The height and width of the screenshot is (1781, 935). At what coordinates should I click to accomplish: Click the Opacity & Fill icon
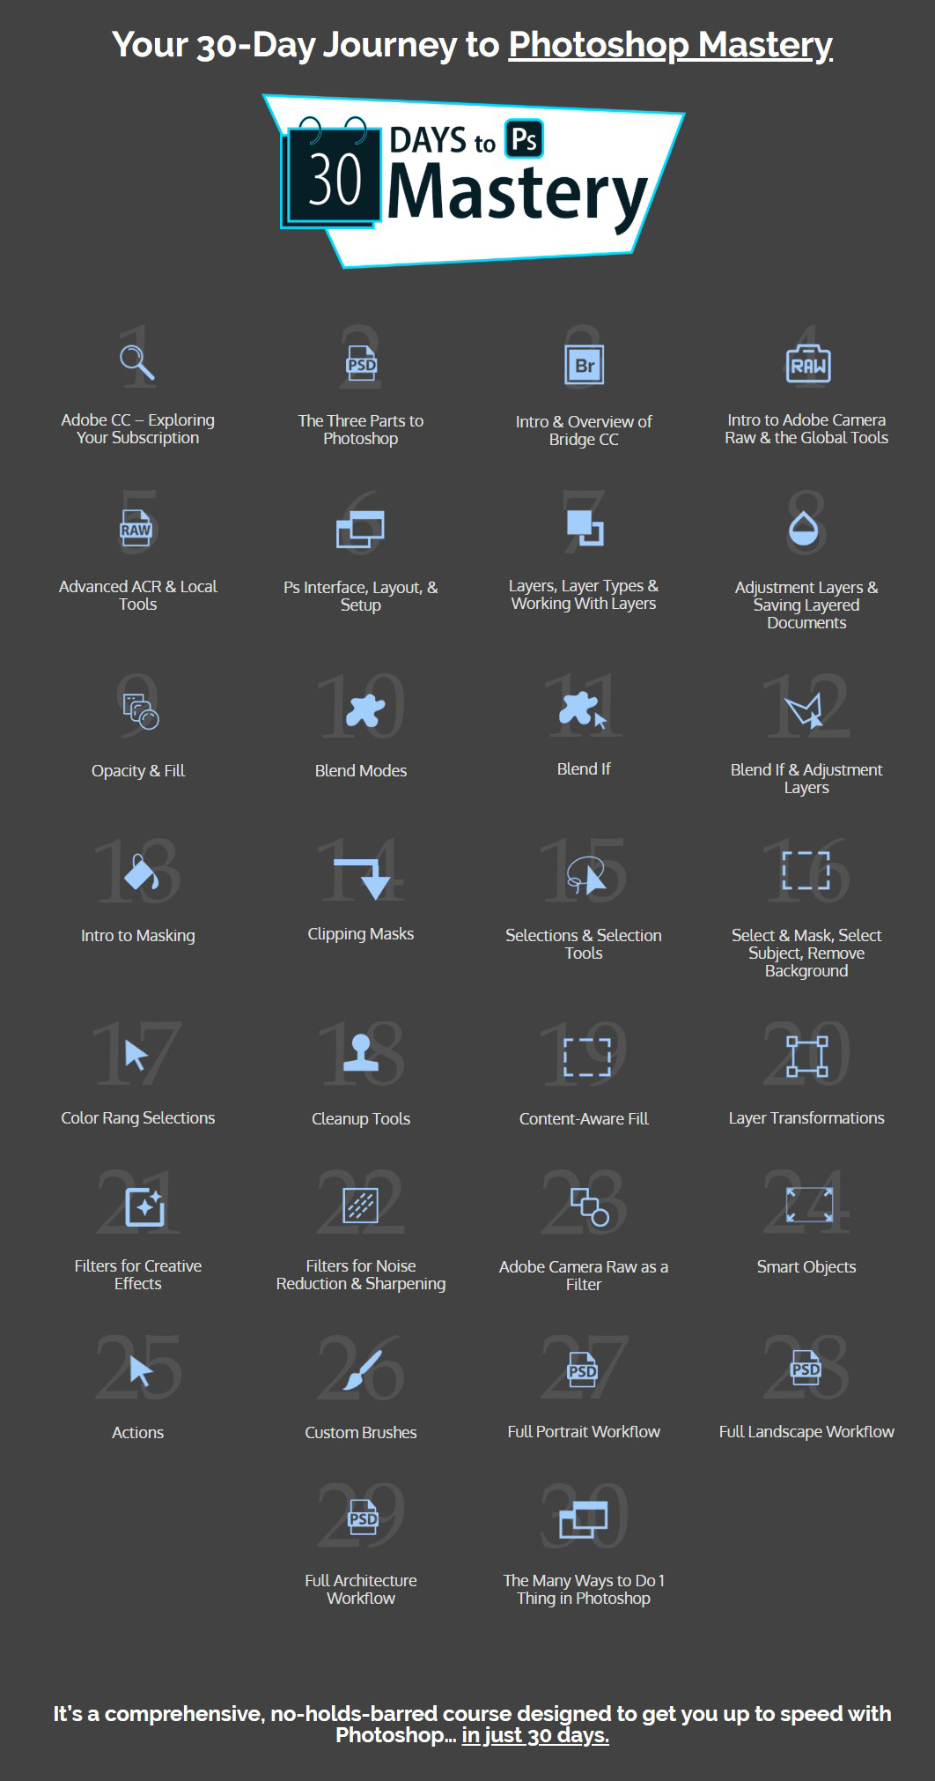141,712
